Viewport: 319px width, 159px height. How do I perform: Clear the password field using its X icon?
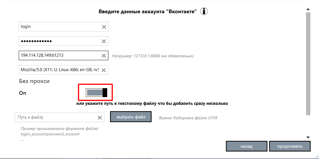tap(104, 41)
